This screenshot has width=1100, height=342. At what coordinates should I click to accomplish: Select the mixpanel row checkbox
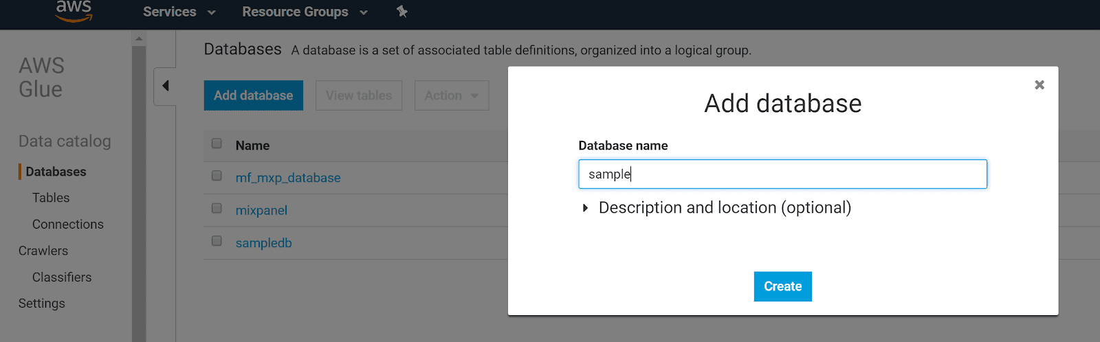[217, 208]
